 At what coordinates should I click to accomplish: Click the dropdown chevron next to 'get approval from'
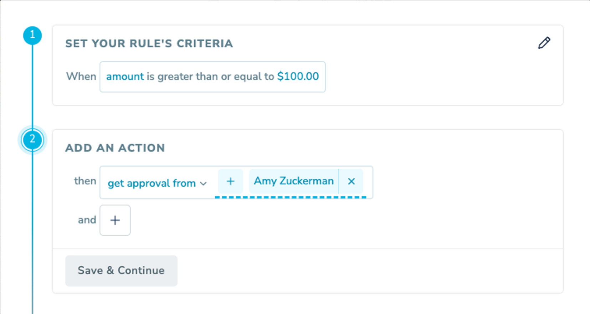(203, 184)
